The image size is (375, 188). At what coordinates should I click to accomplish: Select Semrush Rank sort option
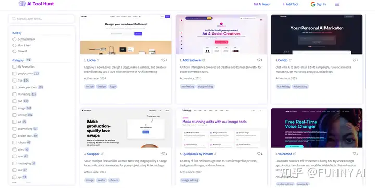coord(15,39)
